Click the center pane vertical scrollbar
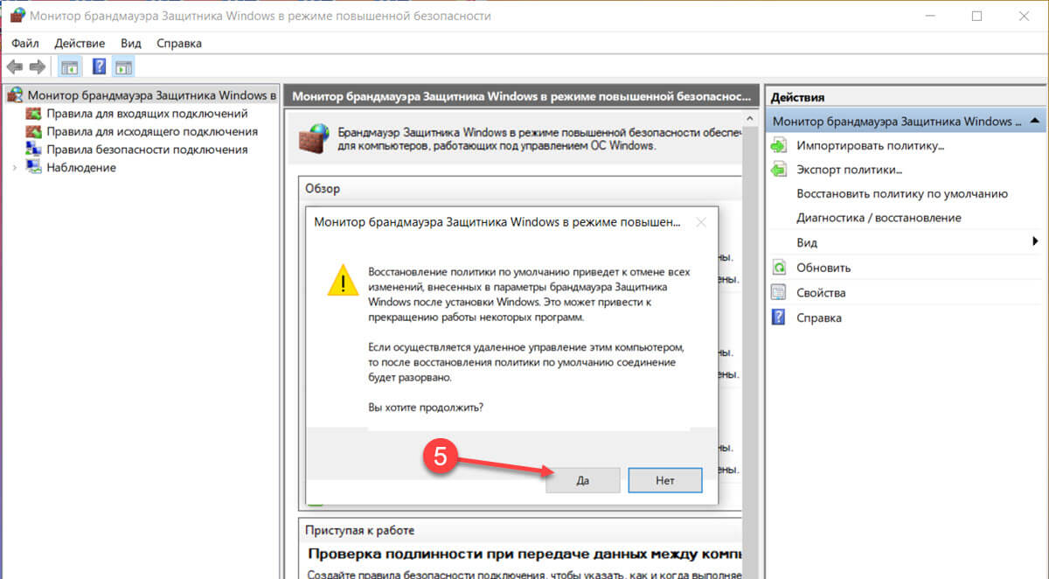1049x579 pixels. pos(749,345)
